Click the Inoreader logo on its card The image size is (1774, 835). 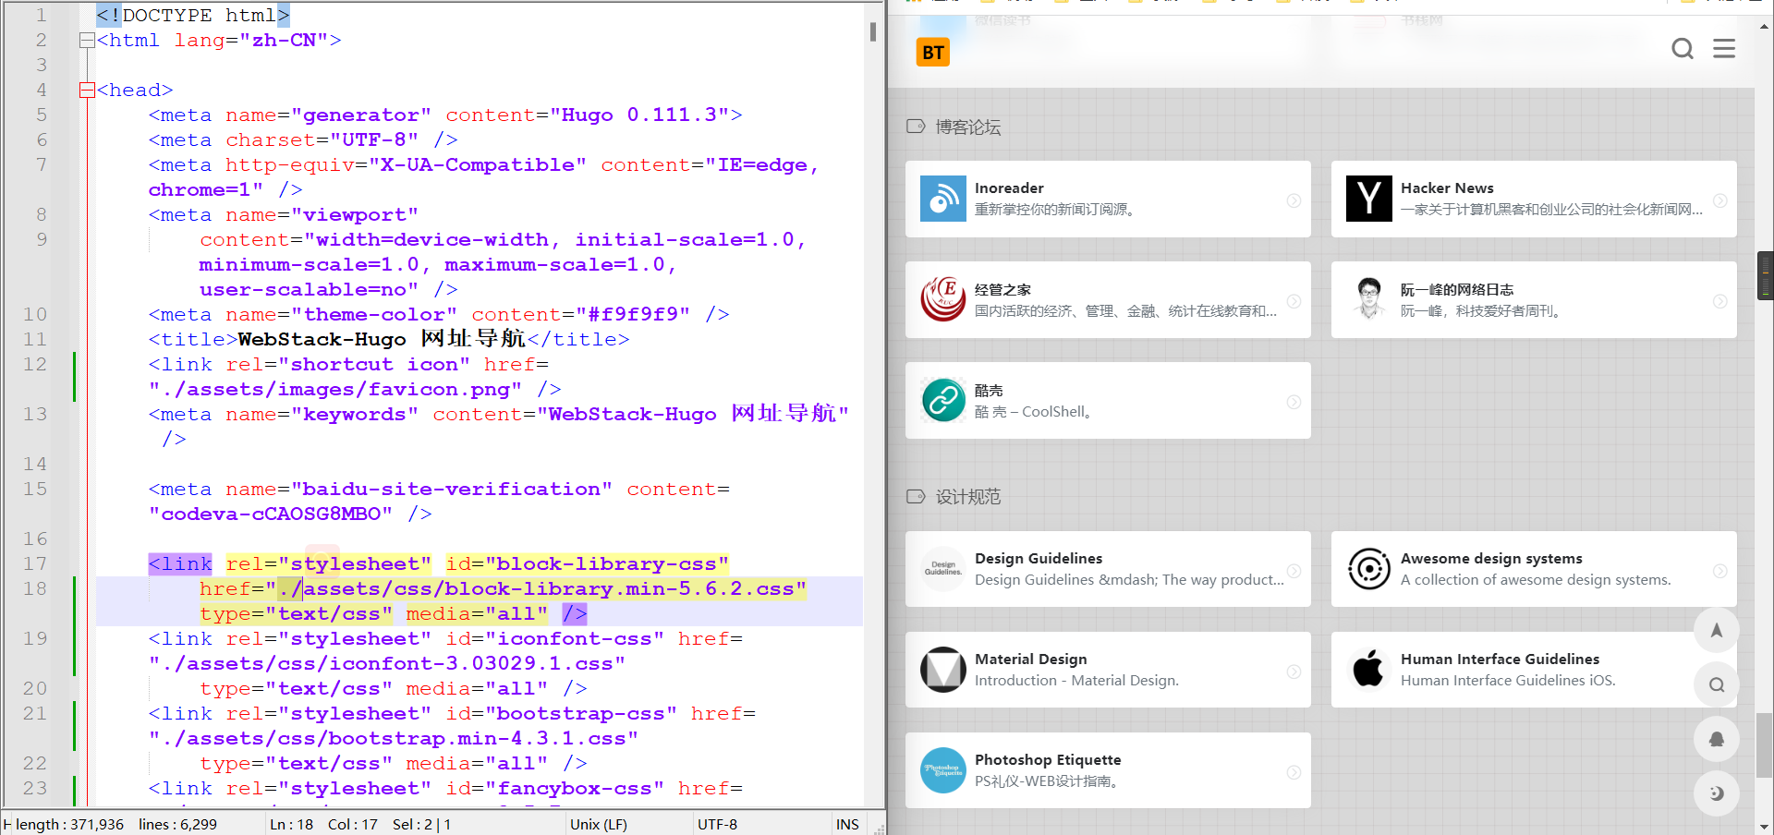click(x=943, y=199)
